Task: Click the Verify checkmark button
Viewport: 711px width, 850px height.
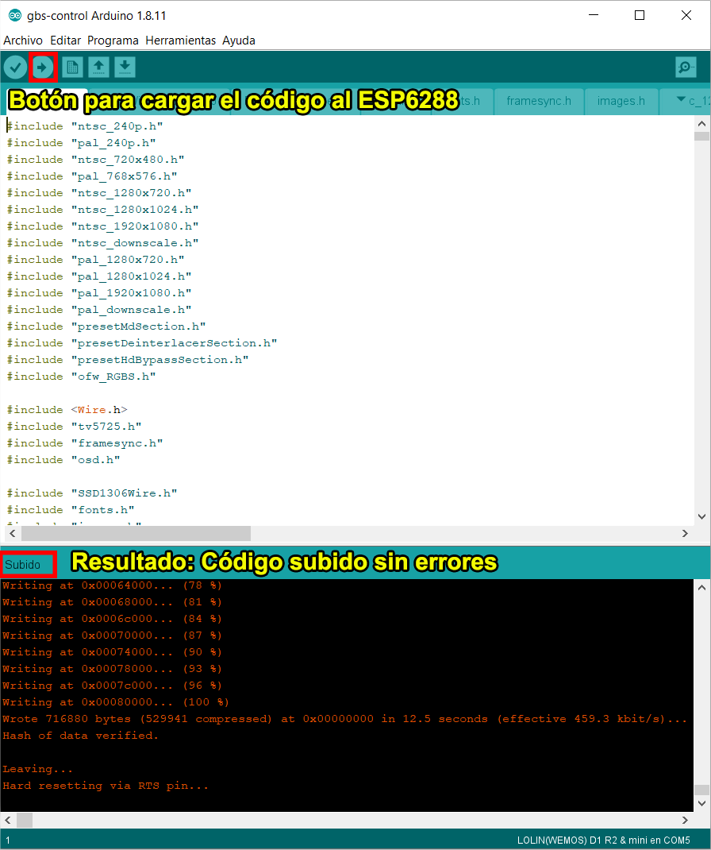Action: pos(15,68)
